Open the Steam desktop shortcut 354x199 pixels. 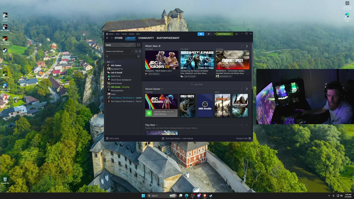[x=5, y=52]
